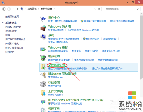Click the control panel icon in the address bar
143x112 pixels.
(22, 9)
